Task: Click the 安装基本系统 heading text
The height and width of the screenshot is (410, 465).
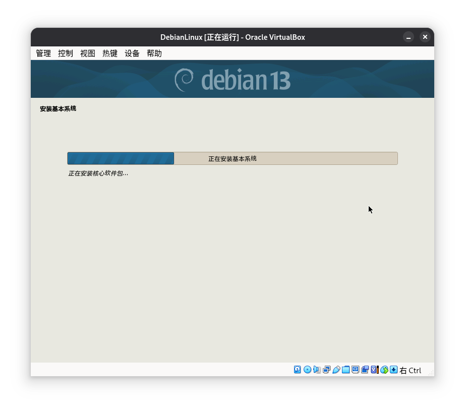Action: 58,109
